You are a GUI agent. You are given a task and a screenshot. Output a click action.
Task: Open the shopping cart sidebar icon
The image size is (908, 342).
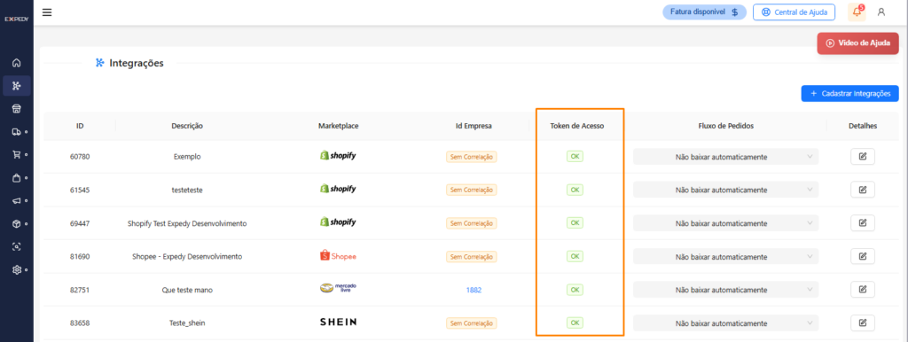[x=16, y=154]
